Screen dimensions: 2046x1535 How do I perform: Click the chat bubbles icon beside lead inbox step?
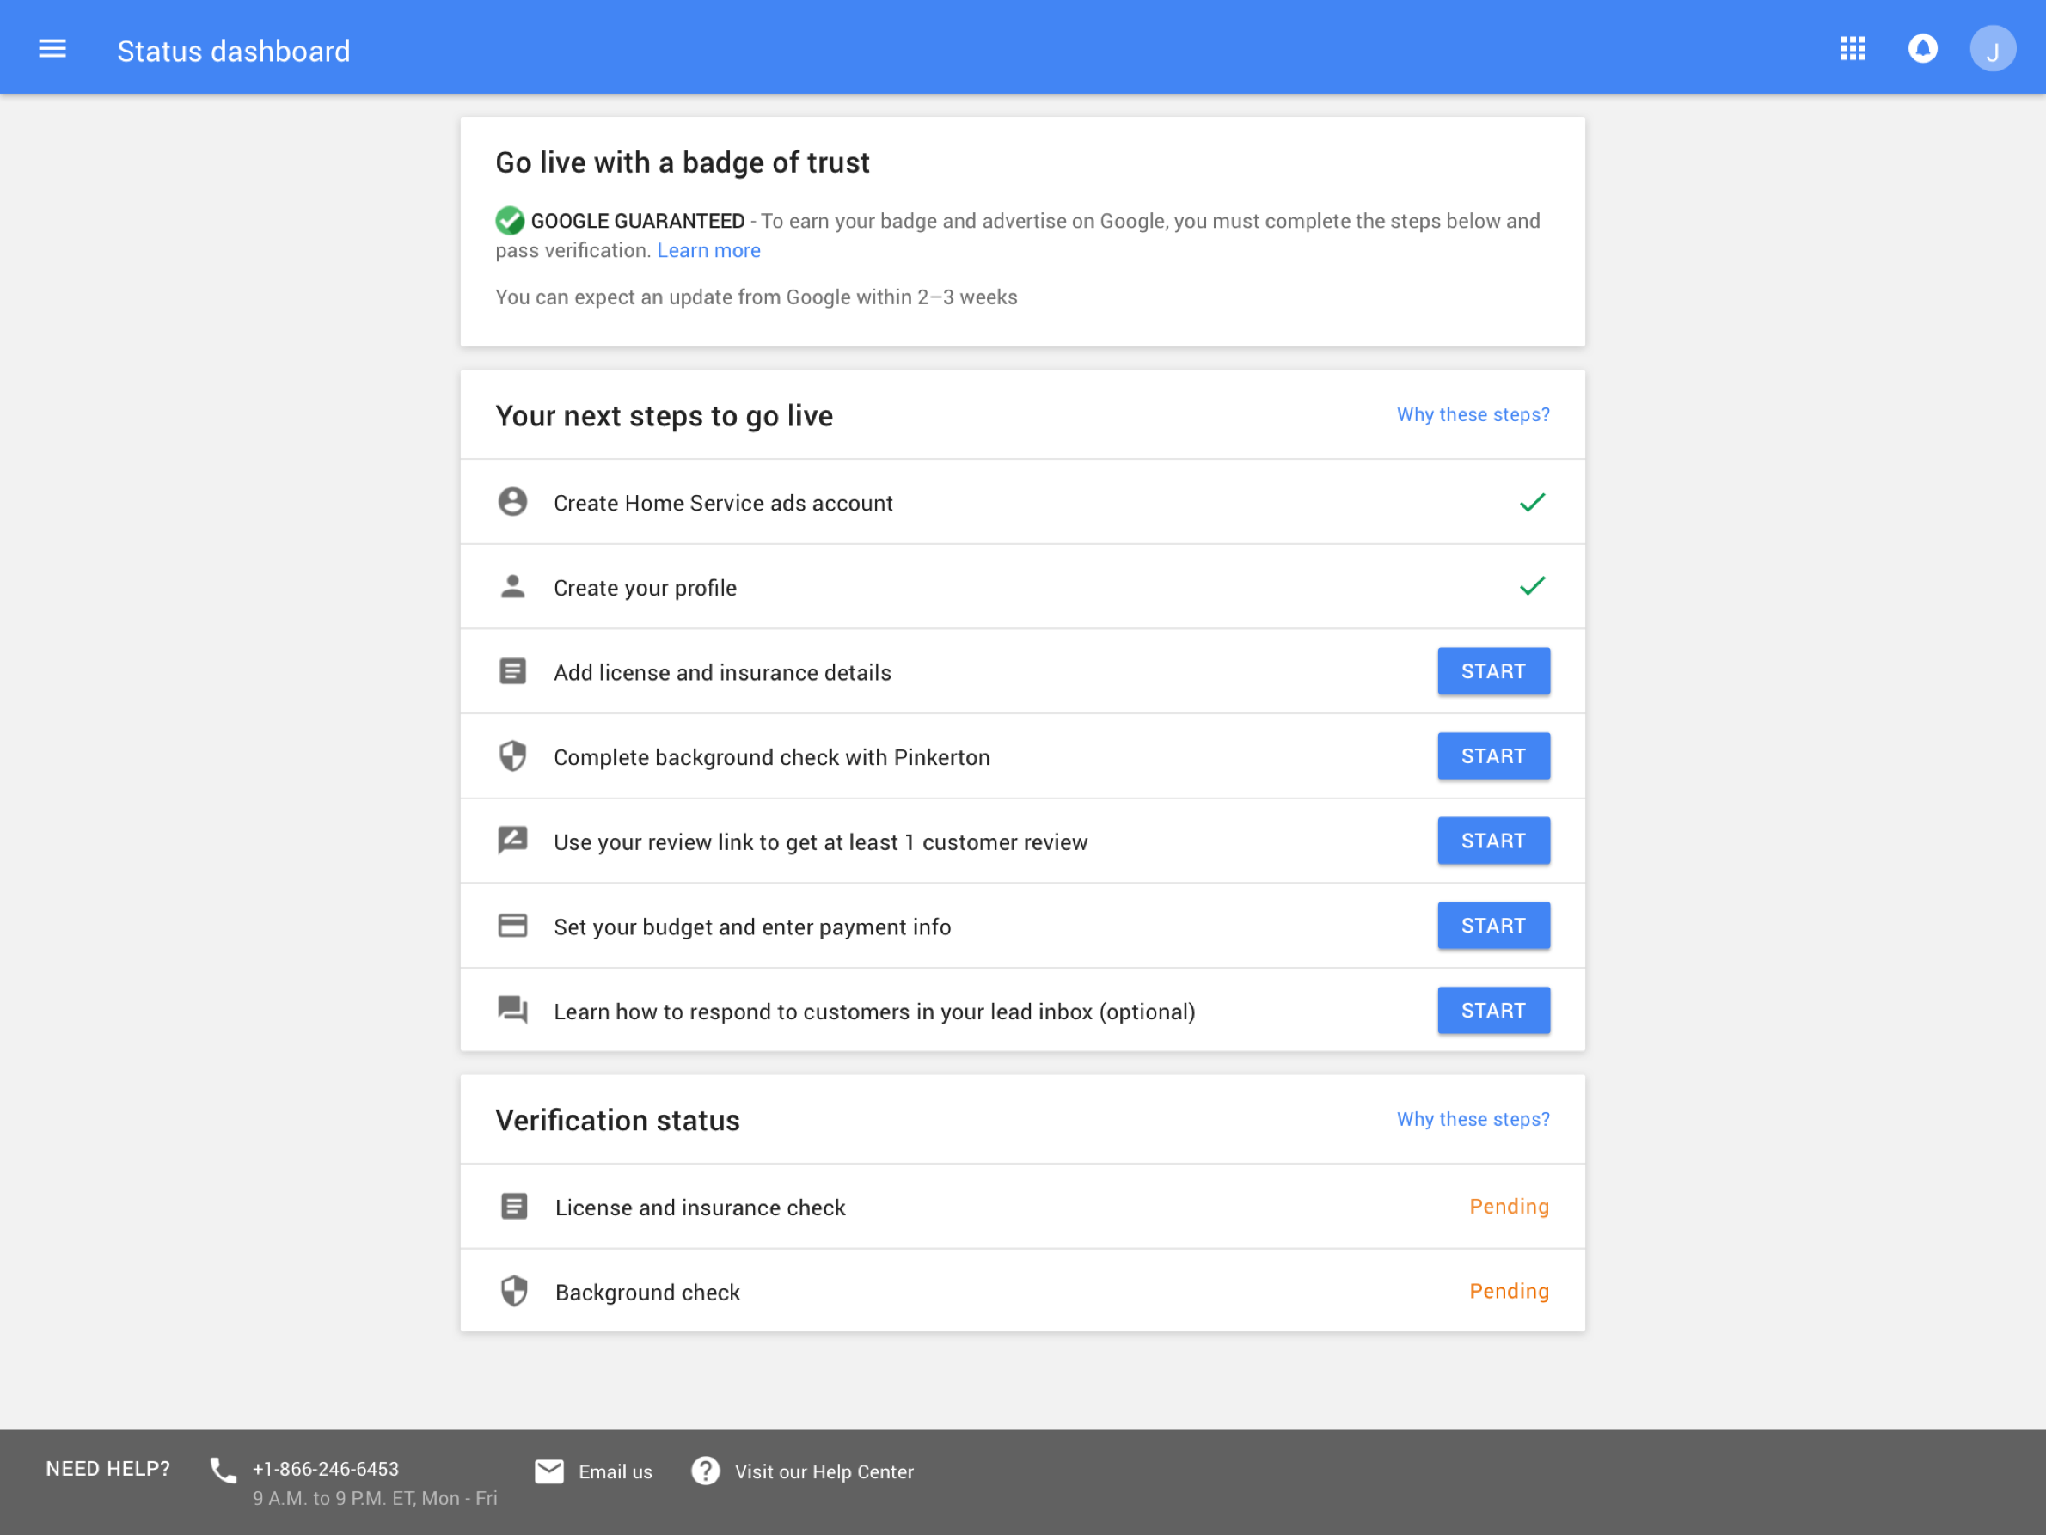click(512, 1010)
